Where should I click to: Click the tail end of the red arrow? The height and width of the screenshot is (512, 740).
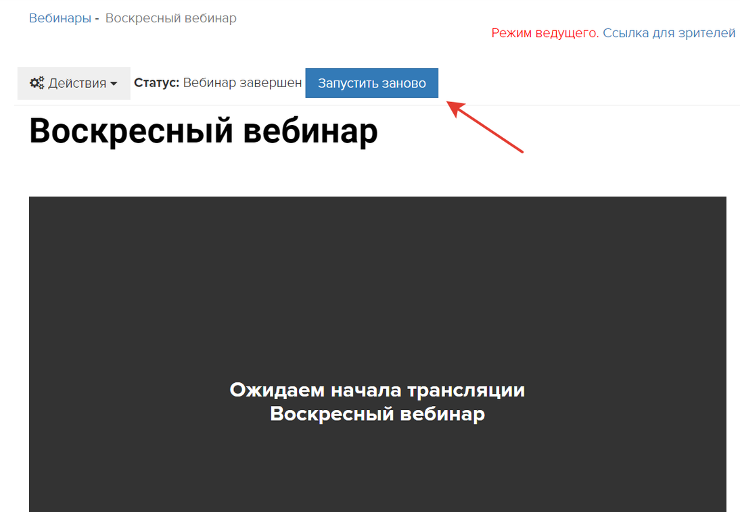[521, 151]
